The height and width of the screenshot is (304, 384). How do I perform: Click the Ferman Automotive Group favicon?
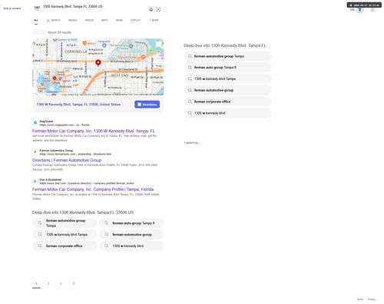35,152
